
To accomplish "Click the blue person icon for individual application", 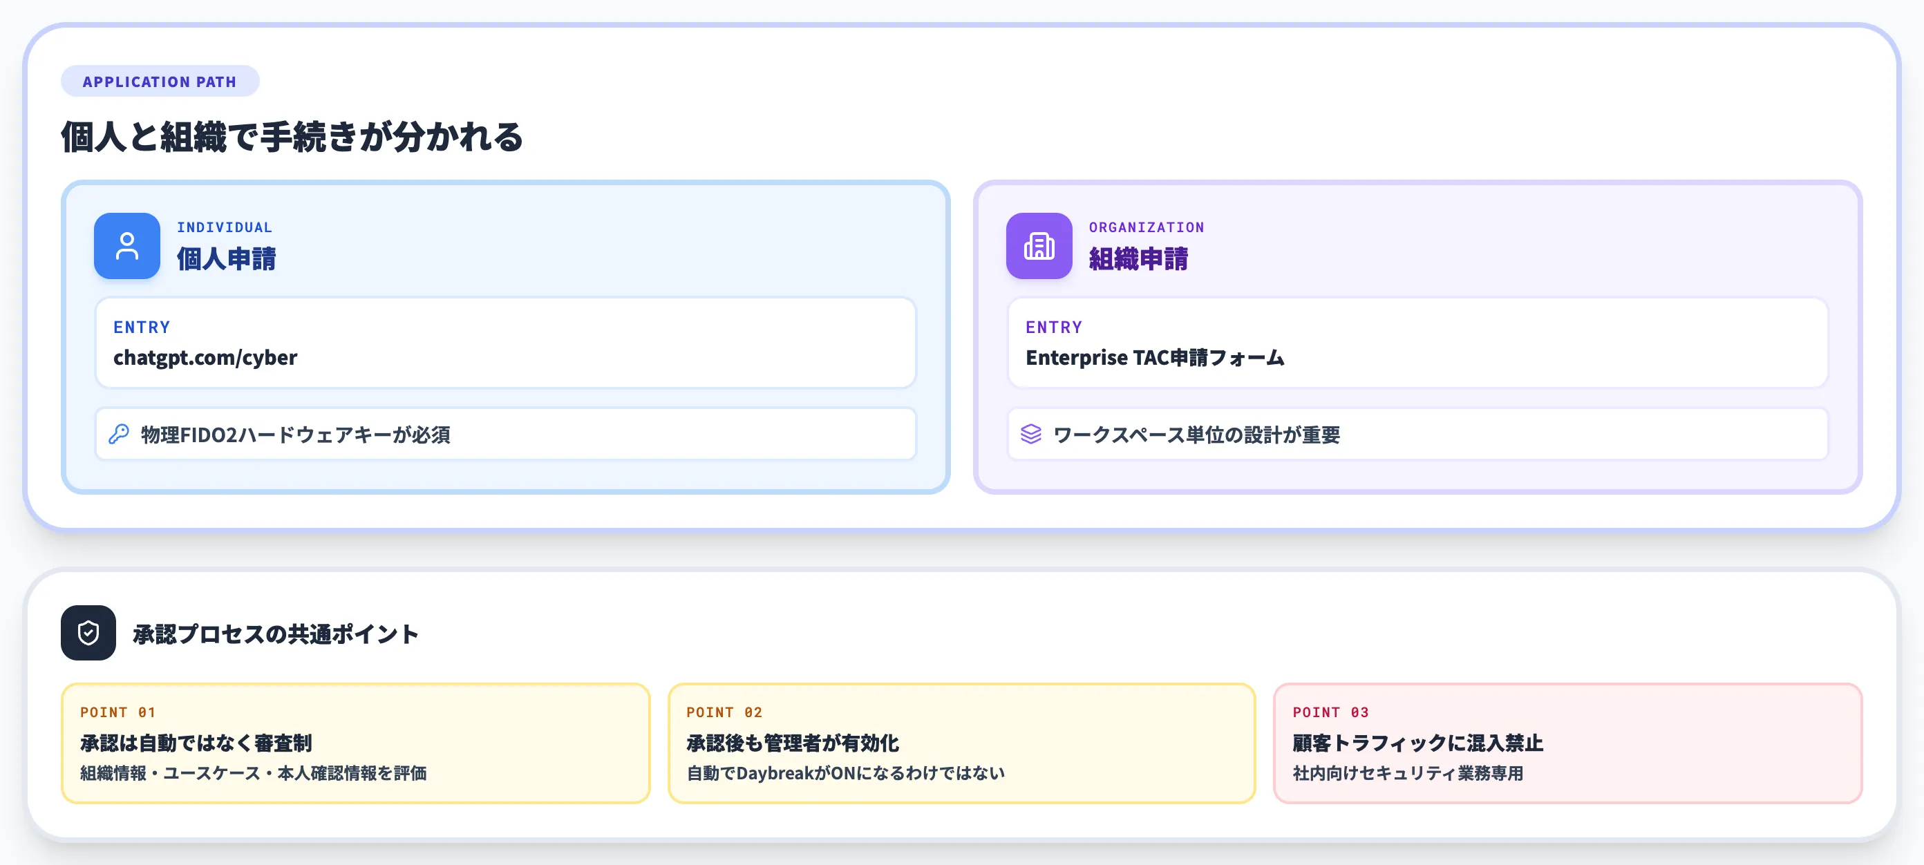I will point(127,246).
